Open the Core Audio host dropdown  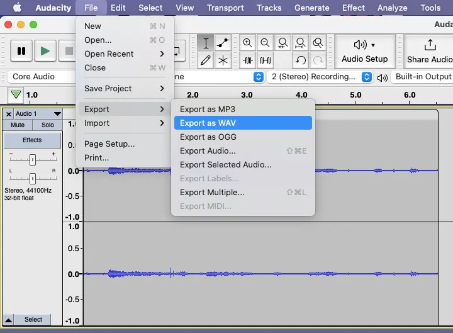(x=42, y=77)
